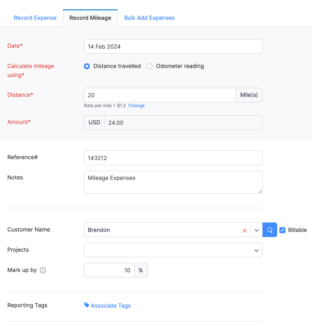Click the Associate Tags link
The image size is (312, 327).
111,305
